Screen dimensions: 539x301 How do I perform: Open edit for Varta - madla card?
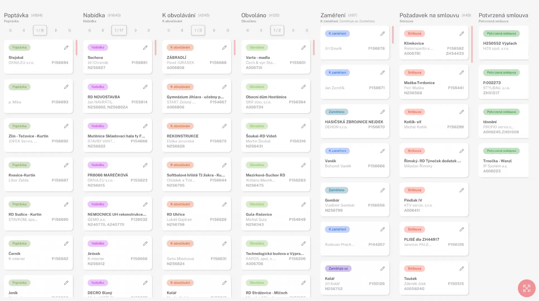click(303, 48)
